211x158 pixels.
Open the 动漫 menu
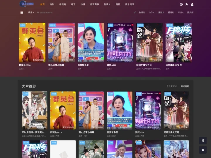pos(83,4)
